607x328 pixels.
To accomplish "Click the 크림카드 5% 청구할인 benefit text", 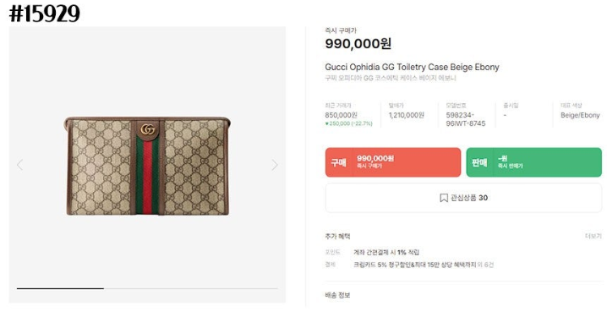I will point(414,265).
